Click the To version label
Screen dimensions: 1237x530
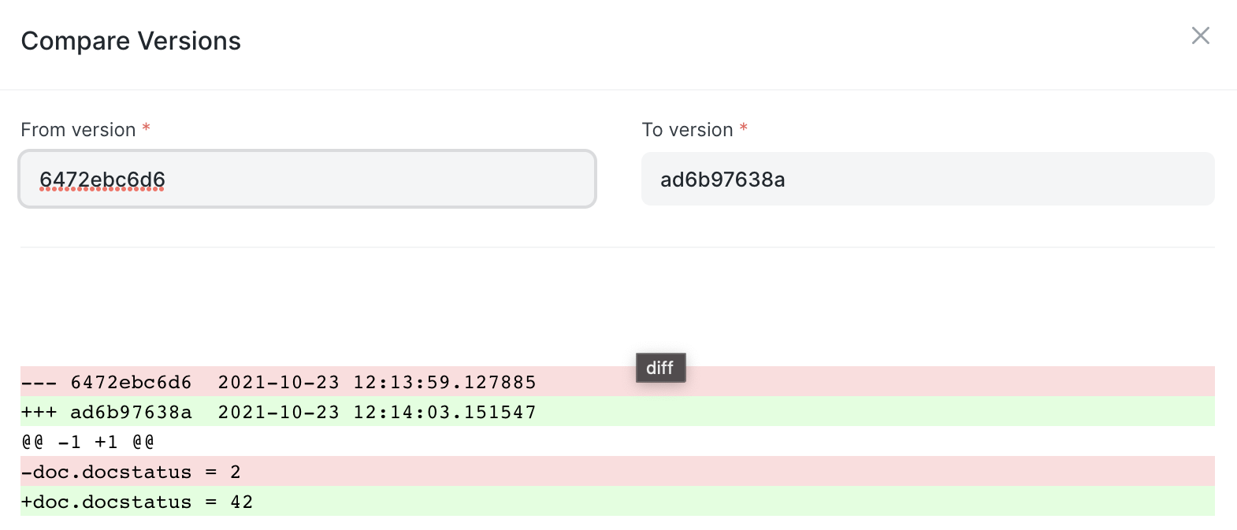(689, 129)
